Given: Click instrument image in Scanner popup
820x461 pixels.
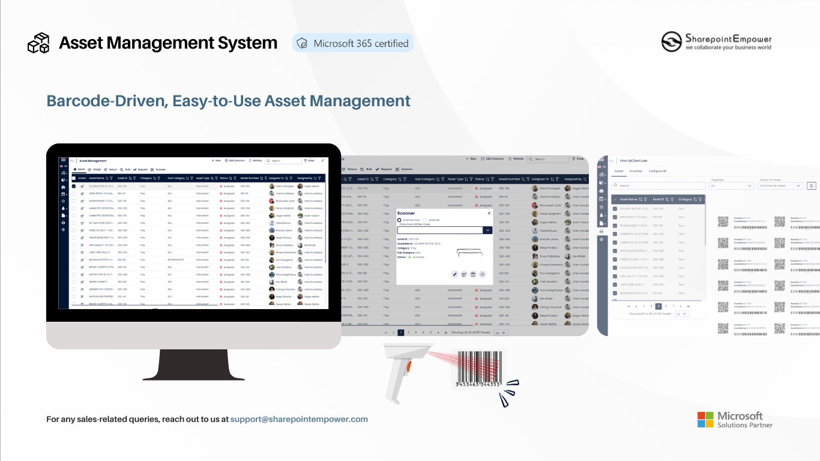Looking at the screenshot, I should coord(469,253).
